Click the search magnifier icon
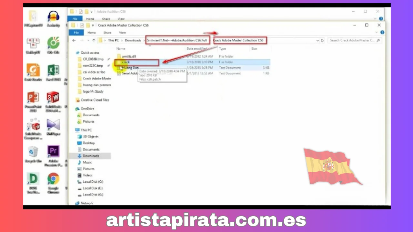Image resolution: width=413 pixels, height=232 pixels. coord(378,41)
